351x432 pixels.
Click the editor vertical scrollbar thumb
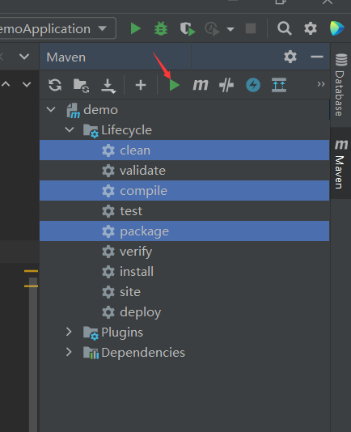click(x=33, y=354)
